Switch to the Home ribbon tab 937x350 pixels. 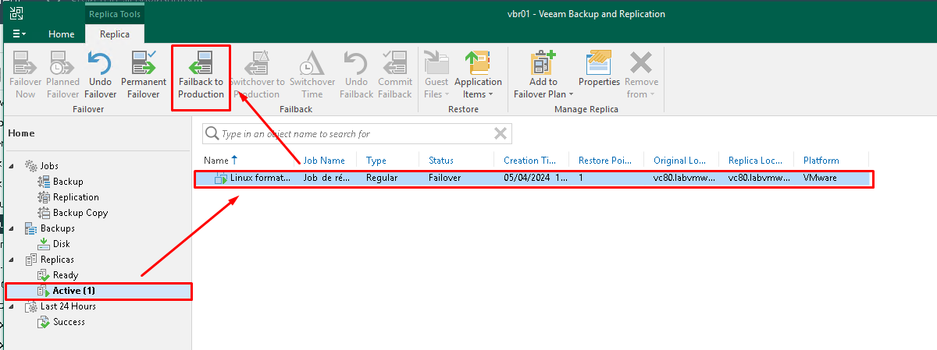62,34
